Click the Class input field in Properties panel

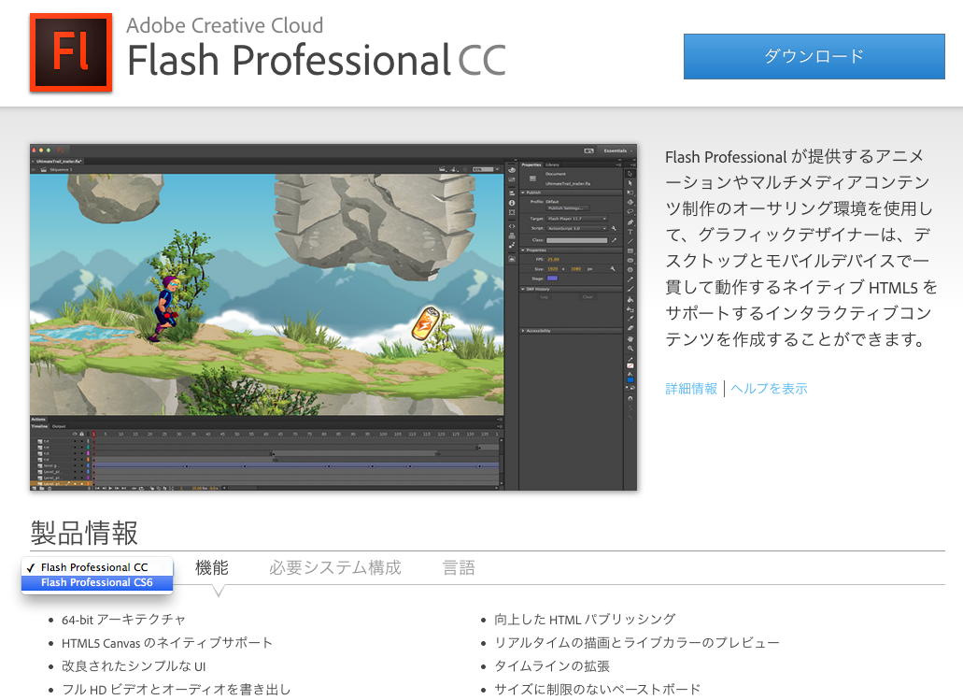point(576,240)
